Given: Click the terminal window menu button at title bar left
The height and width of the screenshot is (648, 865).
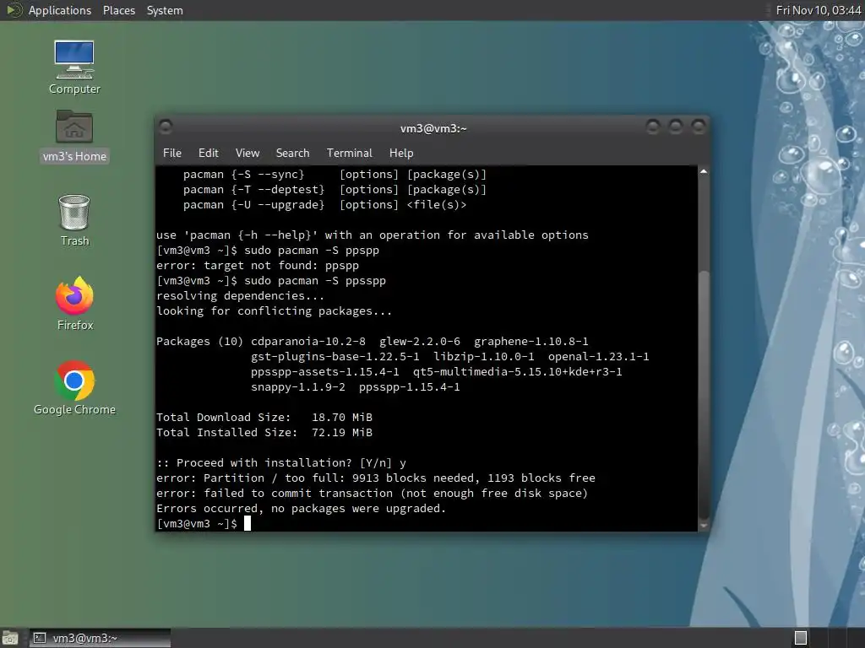Looking at the screenshot, I should click(x=166, y=127).
